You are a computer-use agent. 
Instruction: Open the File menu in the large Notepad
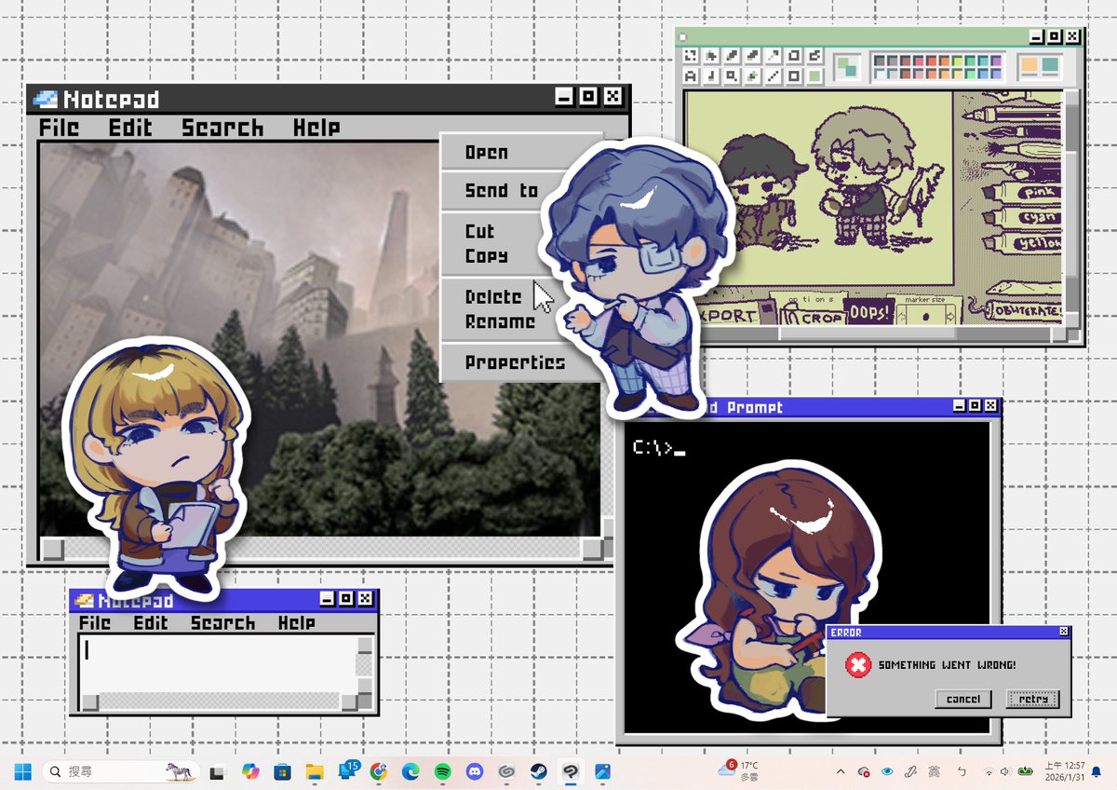(x=59, y=128)
